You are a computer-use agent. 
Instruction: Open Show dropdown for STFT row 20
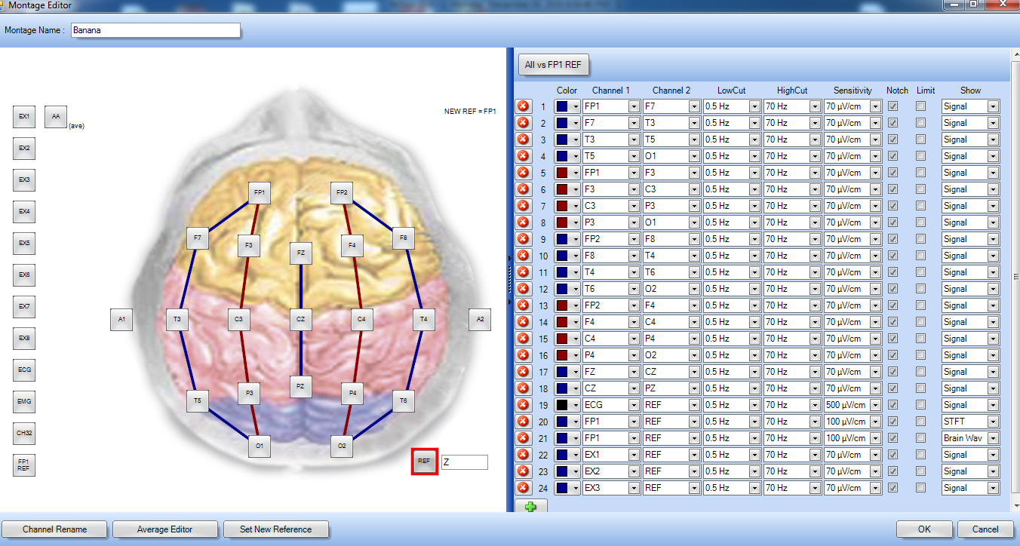[993, 422]
